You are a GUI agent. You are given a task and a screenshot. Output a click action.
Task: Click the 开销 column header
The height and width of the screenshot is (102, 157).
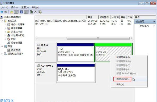[x=130, y=17]
